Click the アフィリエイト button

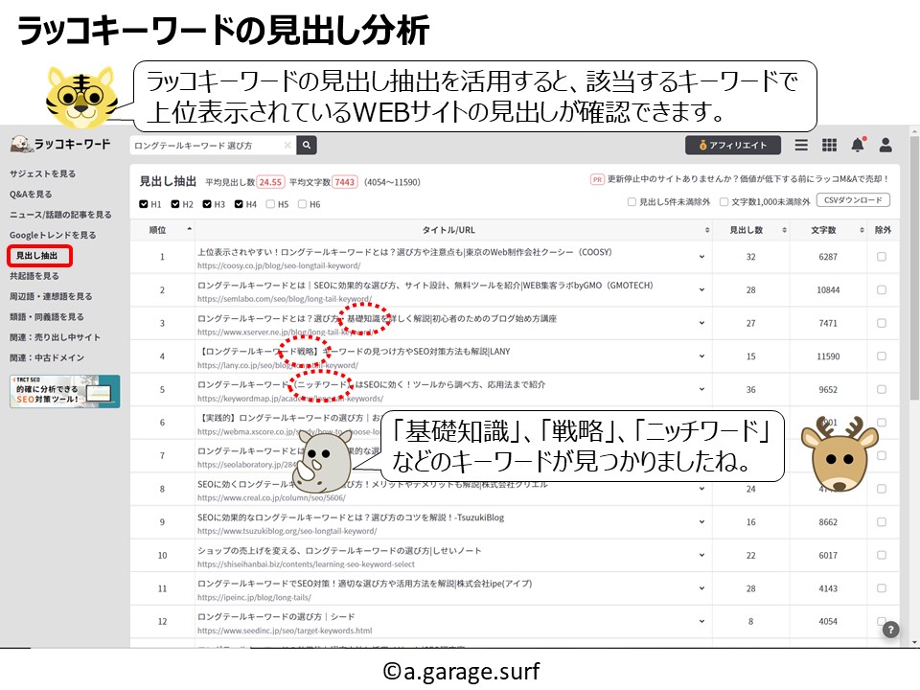733,145
